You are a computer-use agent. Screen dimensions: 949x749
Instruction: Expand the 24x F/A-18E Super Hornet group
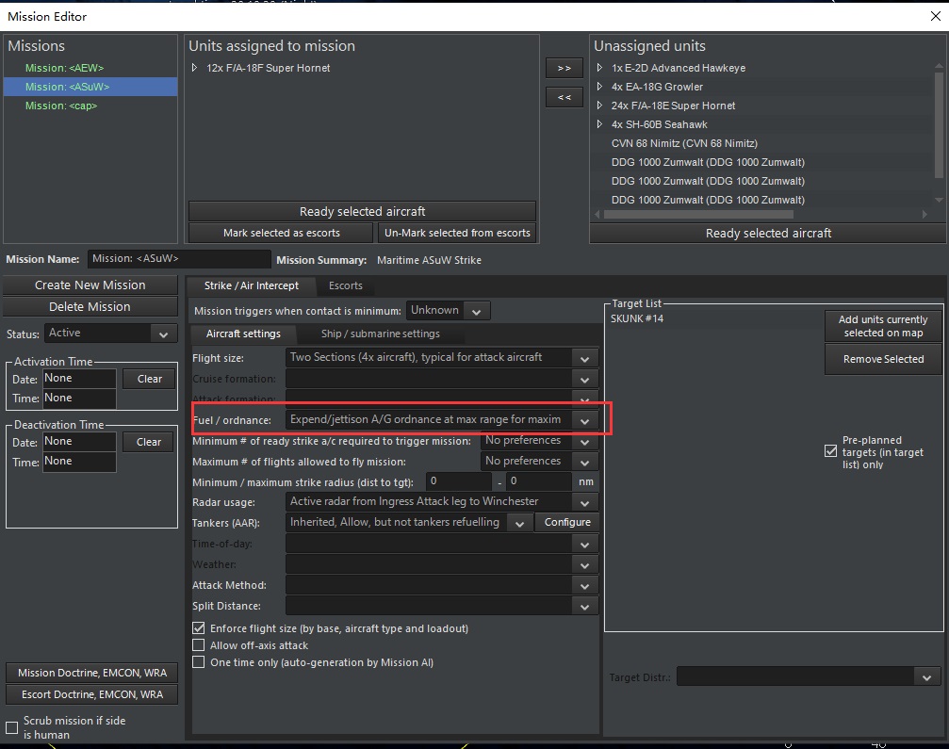click(x=599, y=106)
